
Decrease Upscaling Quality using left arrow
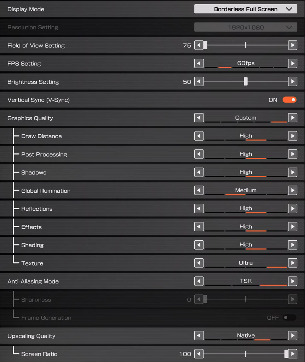[x=199, y=336]
